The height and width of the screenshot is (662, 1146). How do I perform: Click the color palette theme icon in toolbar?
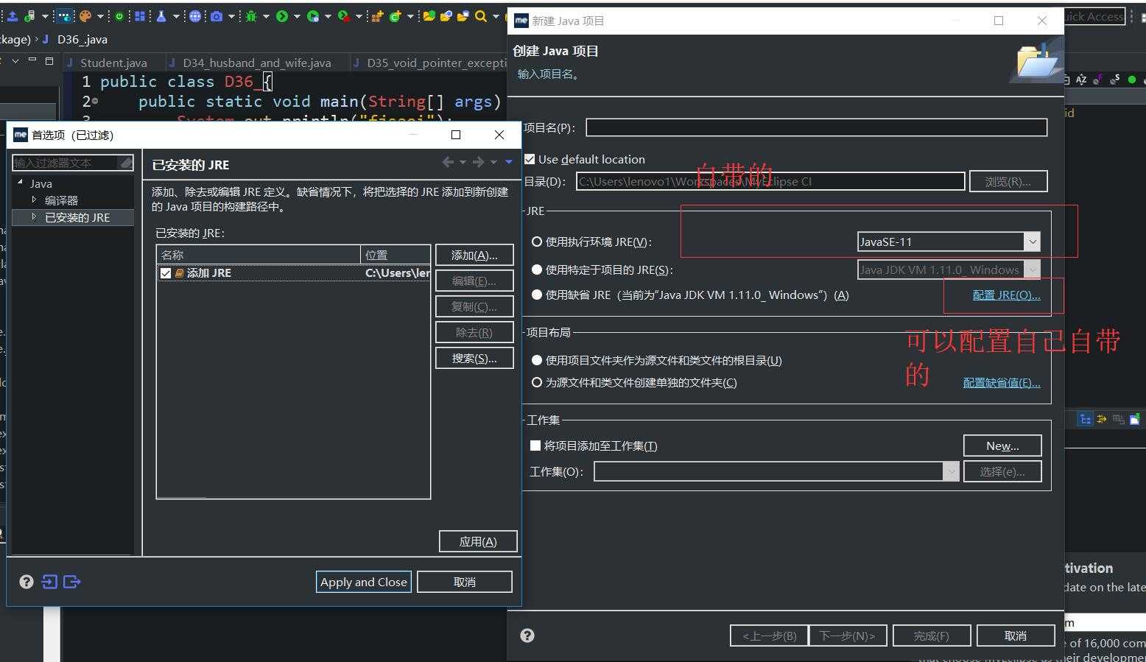click(x=85, y=16)
